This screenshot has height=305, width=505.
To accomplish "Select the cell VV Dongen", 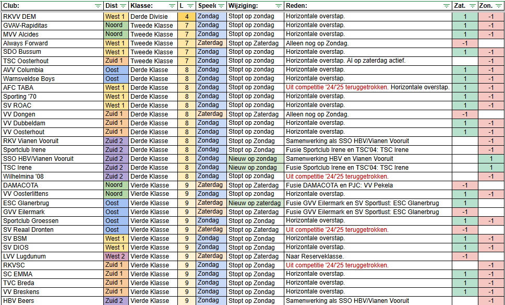I will [53, 114].
